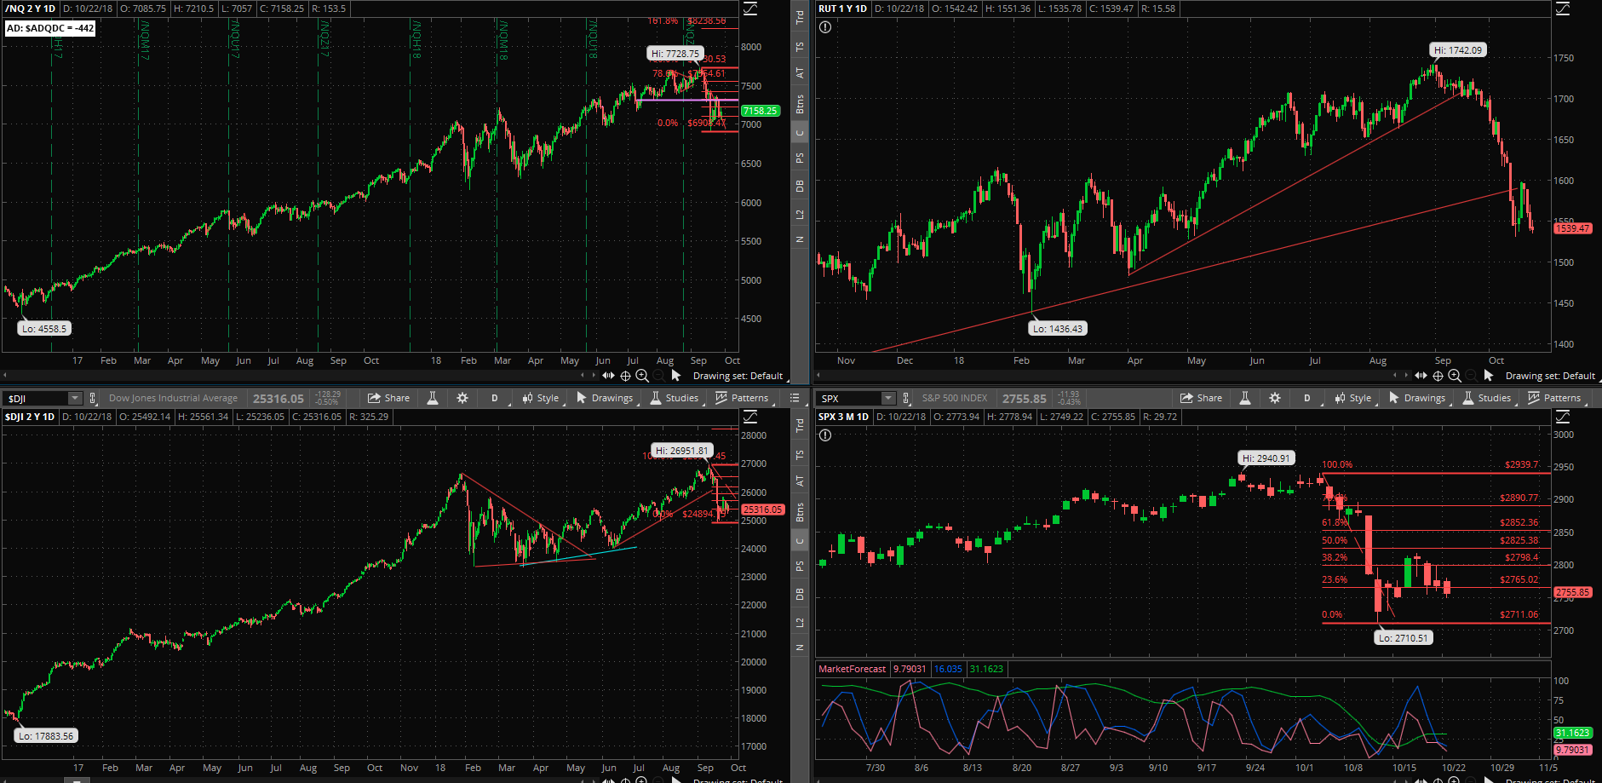
Task: Click the flask icon on $DJI toolbar
Action: pos(433,398)
